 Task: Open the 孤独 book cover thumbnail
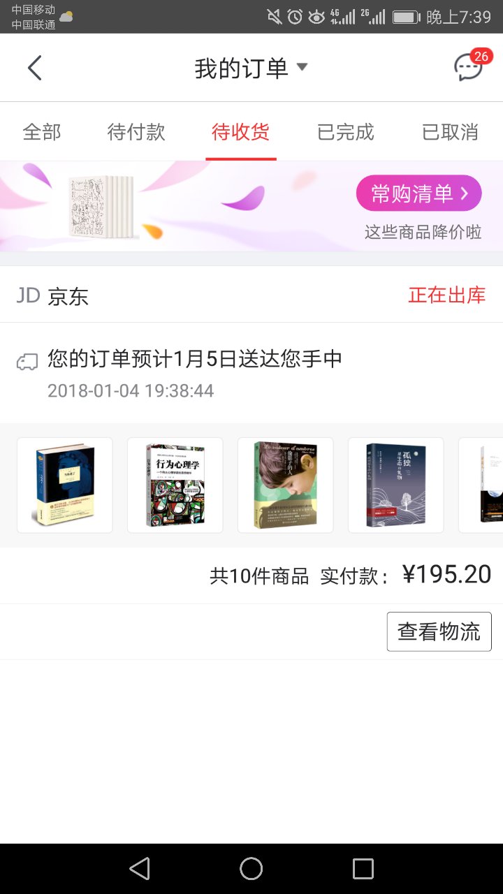tap(395, 485)
